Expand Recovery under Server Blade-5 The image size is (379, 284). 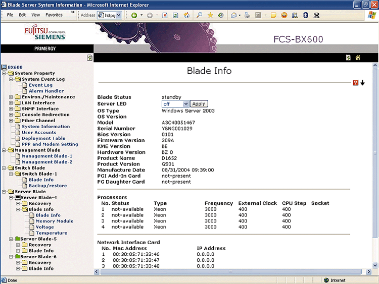point(18,245)
